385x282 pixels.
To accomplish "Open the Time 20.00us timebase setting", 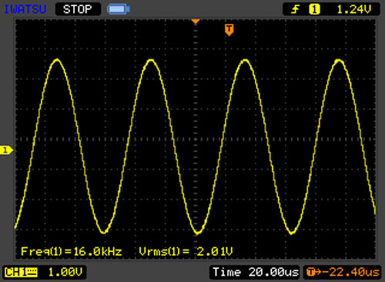I will (256, 272).
